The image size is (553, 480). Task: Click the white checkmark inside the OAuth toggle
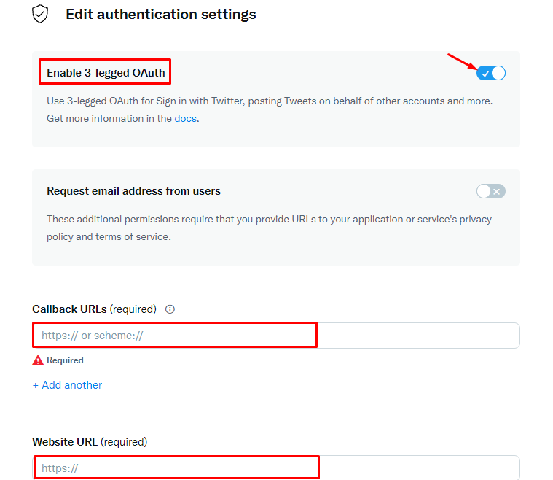pyautogui.click(x=486, y=74)
